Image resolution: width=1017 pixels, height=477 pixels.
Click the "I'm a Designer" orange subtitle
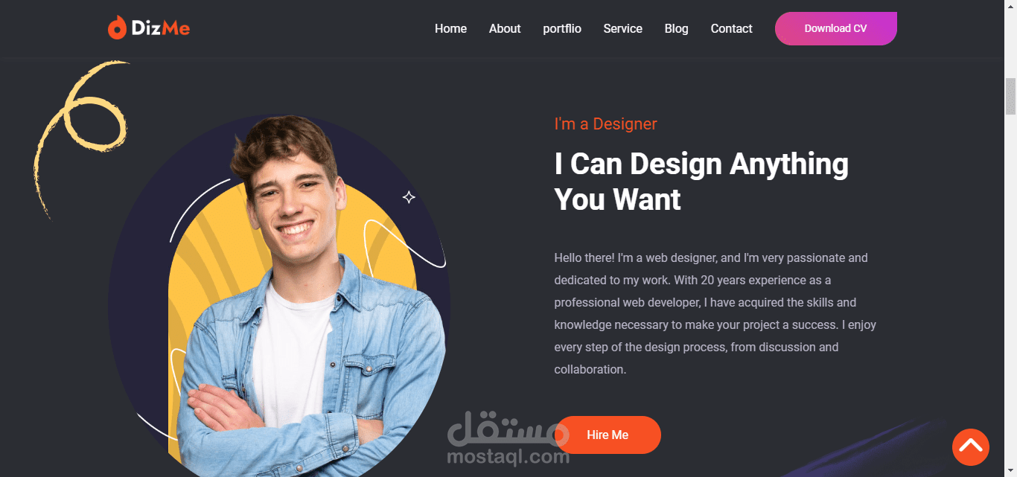click(x=605, y=124)
